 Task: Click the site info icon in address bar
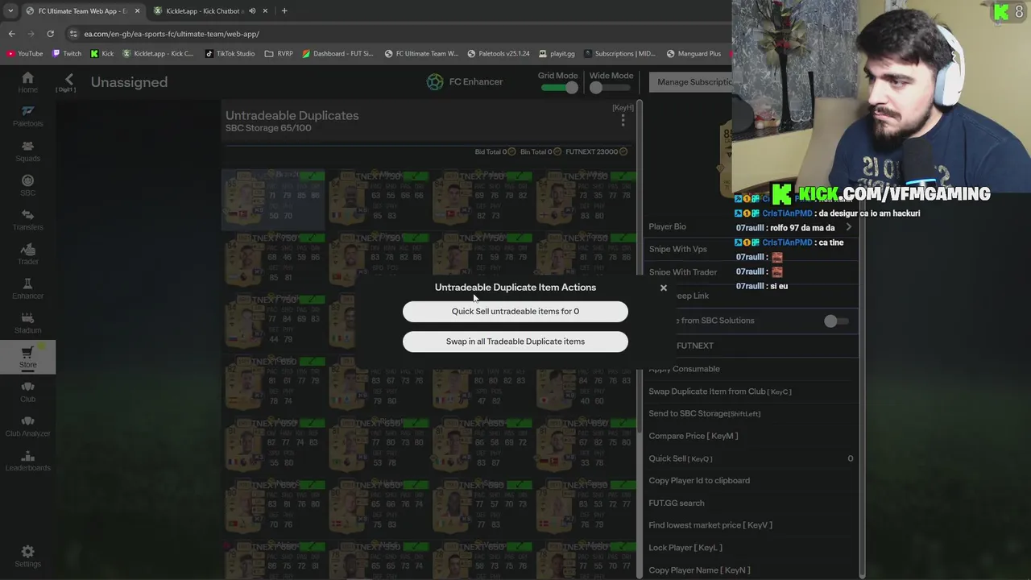(x=73, y=34)
